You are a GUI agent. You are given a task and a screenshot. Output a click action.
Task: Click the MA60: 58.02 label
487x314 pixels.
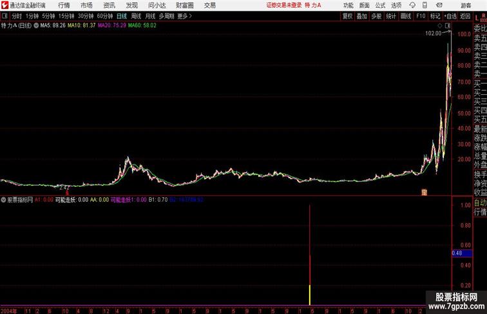click(142, 26)
